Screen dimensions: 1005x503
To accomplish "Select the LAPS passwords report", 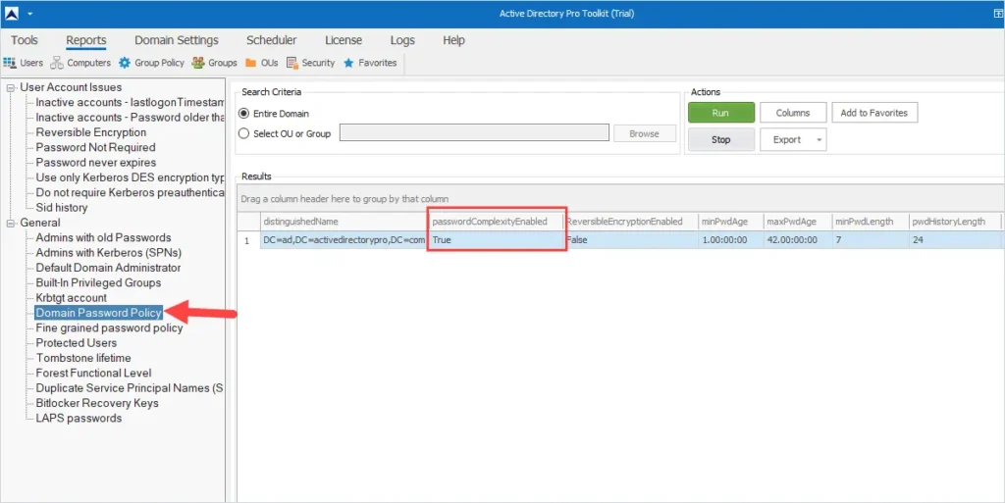I will pyautogui.click(x=79, y=419).
